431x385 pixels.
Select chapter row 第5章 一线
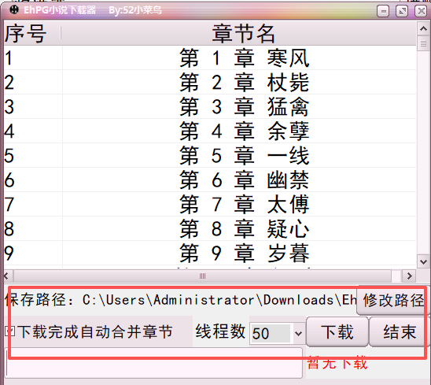point(210,155)
